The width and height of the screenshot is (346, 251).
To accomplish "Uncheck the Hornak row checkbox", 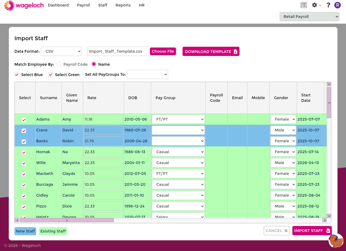I will point(24,152).
